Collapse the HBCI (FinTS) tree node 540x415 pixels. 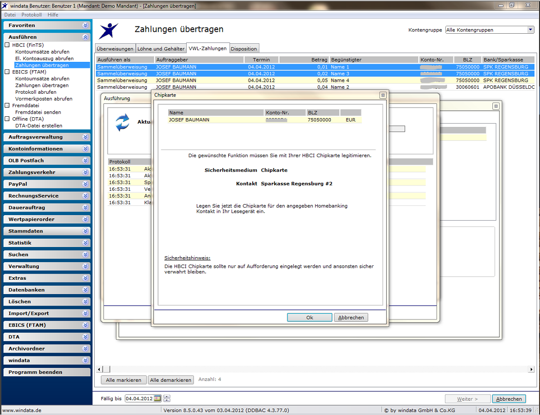tap(7, 45)
